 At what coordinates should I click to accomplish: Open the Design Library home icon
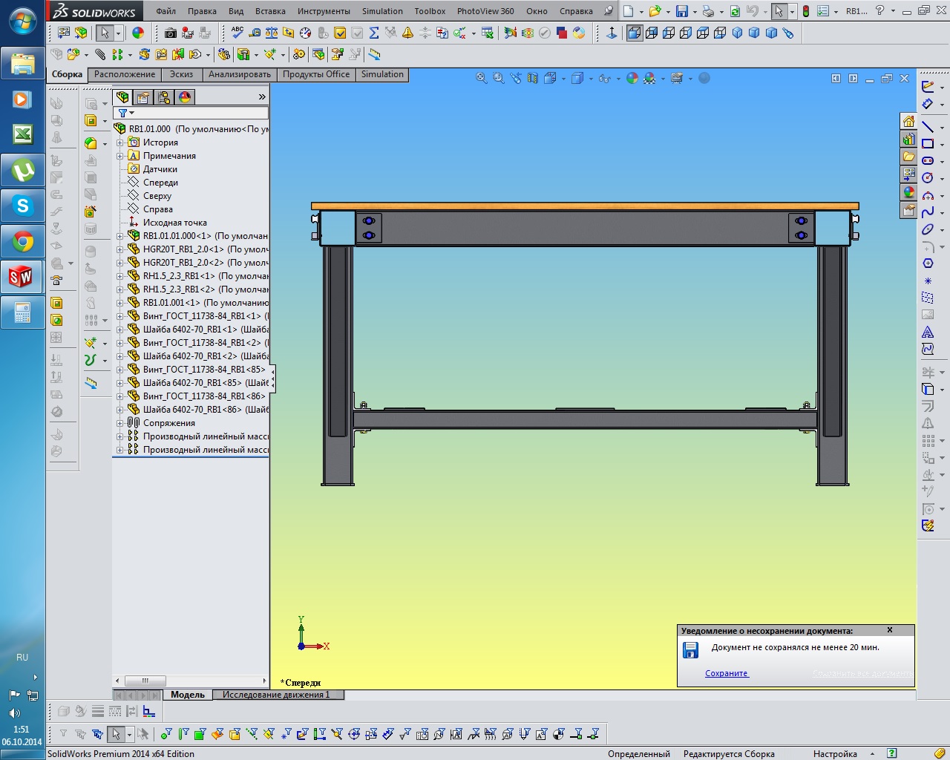coord(908,121)
